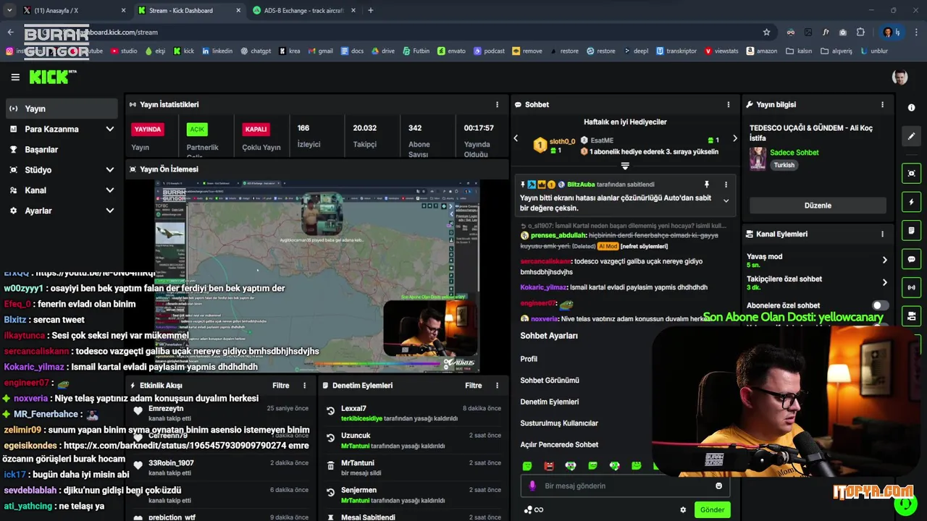Select Denetim Eylemleri in chat settings menu
Image resolution: width=927 pixels, height=521 pixels.
550,402
